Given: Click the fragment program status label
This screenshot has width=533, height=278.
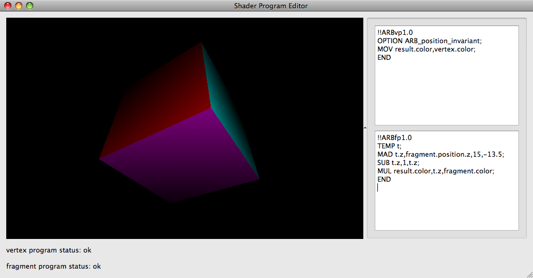Looking at the screenshot, I should coord(54,267).
